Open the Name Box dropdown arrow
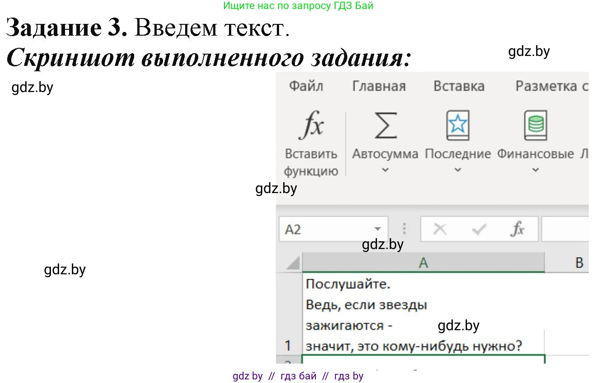This screenshot has width=597, height=383. [378, 230]
